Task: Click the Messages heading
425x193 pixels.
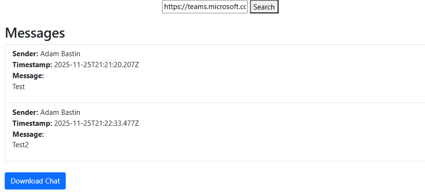Action: click(x=35, y=33)
